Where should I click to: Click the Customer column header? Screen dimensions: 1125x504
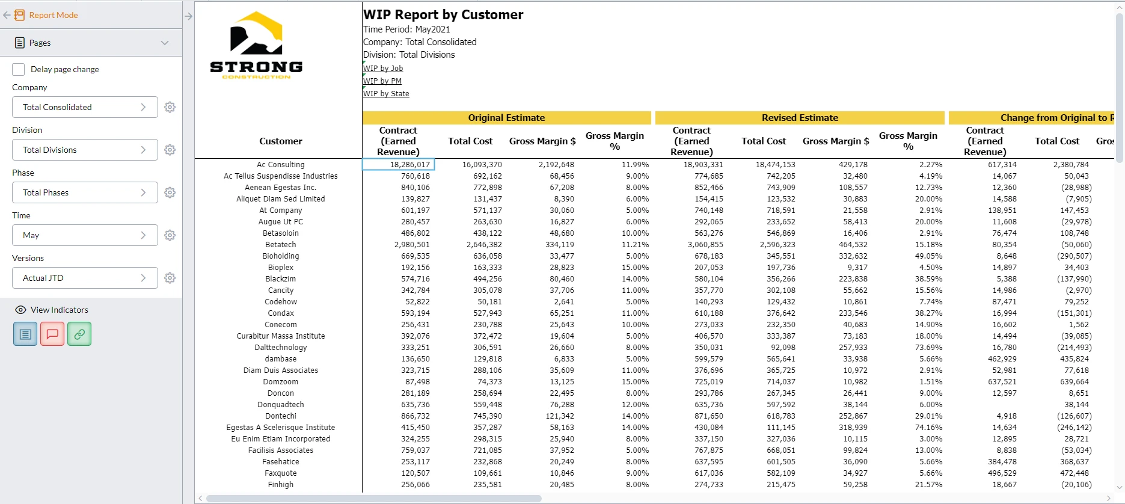click(x=281, y=141)
